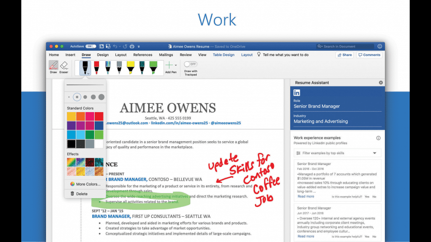This screenshot has width=431, height=242.
Task: Select the Eraser tool
Action: pos(64,67)
